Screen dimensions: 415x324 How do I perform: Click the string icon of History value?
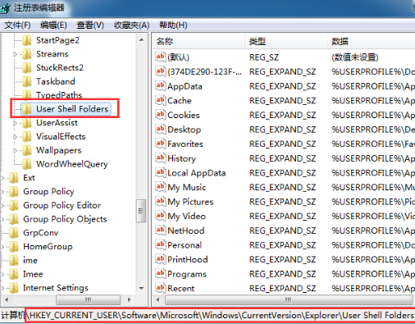point(161,158)
